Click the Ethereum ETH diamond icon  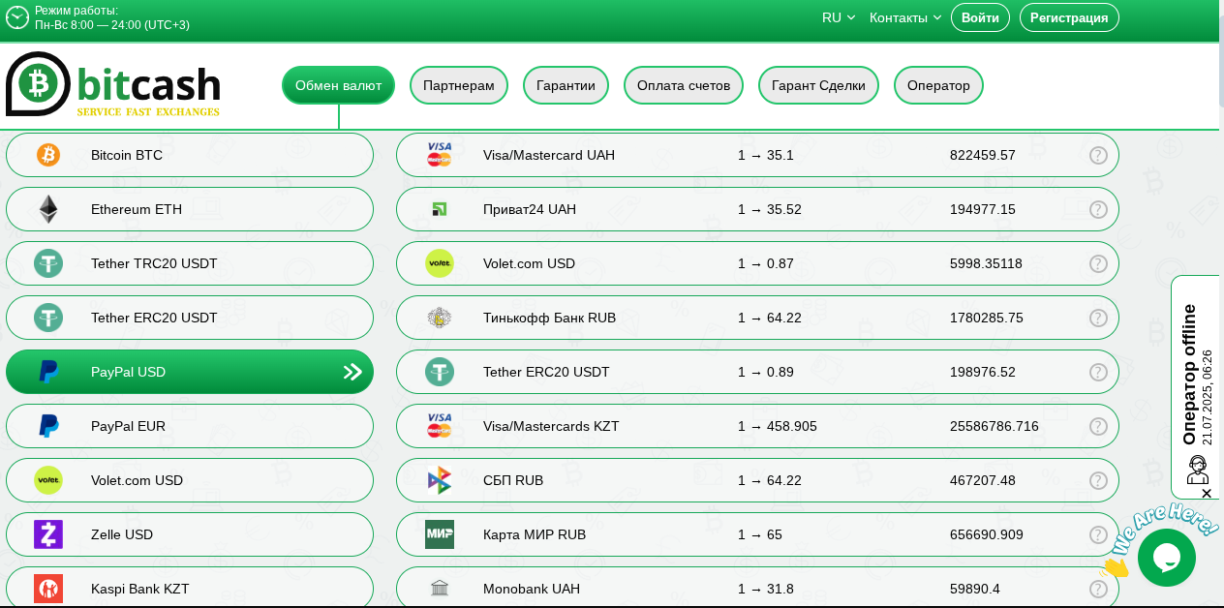click(48, 209)
